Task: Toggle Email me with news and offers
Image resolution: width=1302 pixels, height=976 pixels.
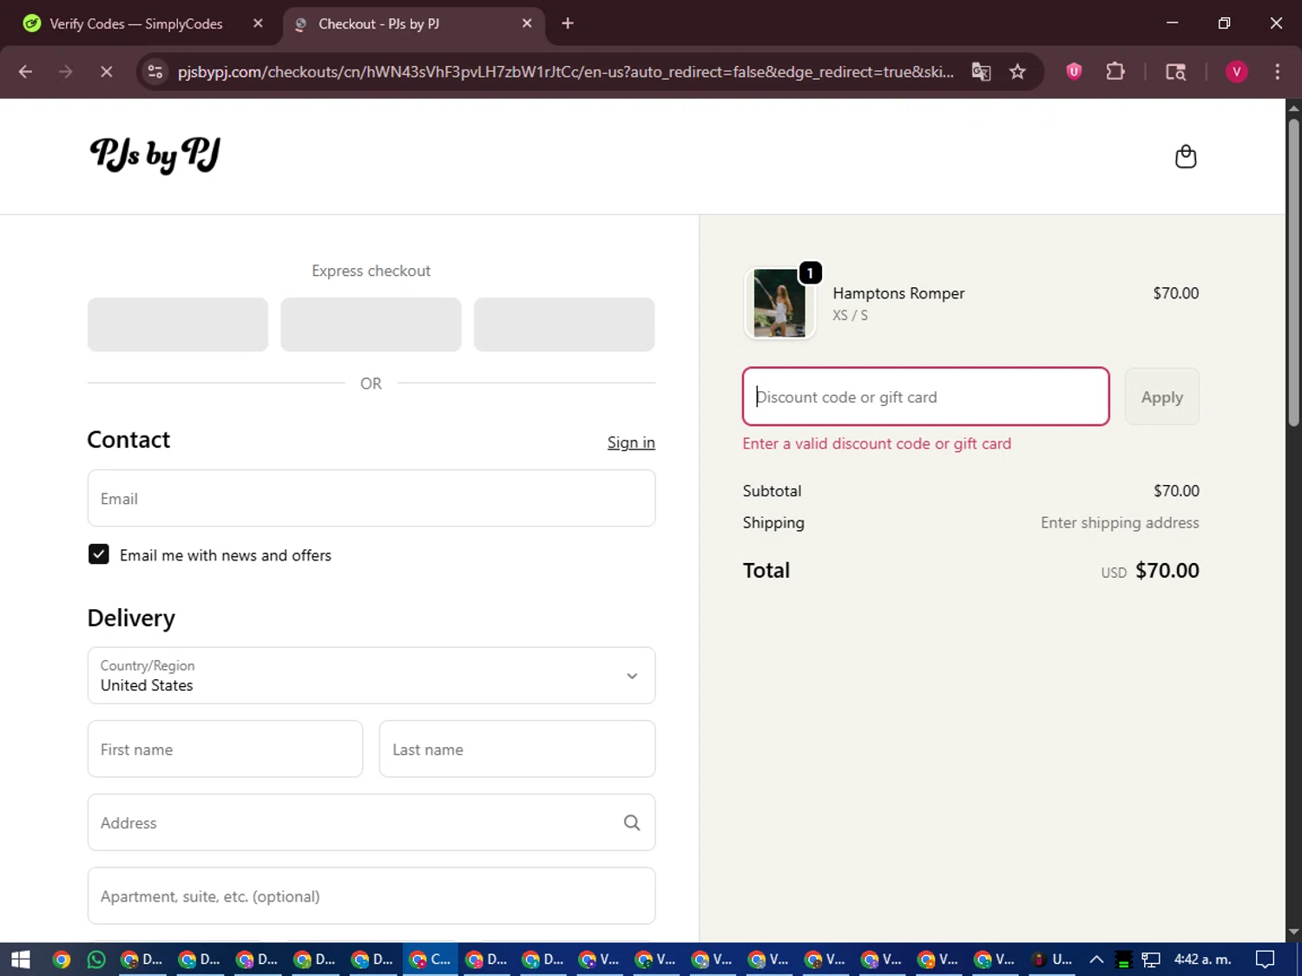Action: (99, 554)
